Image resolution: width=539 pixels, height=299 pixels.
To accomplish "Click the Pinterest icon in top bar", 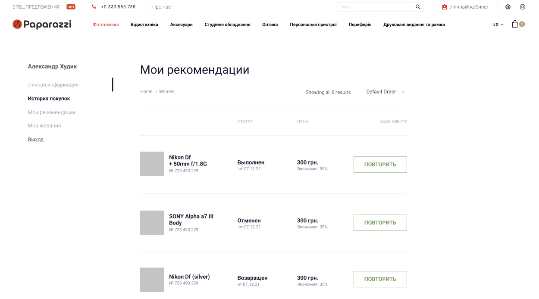I will click(x=508, y=7).
